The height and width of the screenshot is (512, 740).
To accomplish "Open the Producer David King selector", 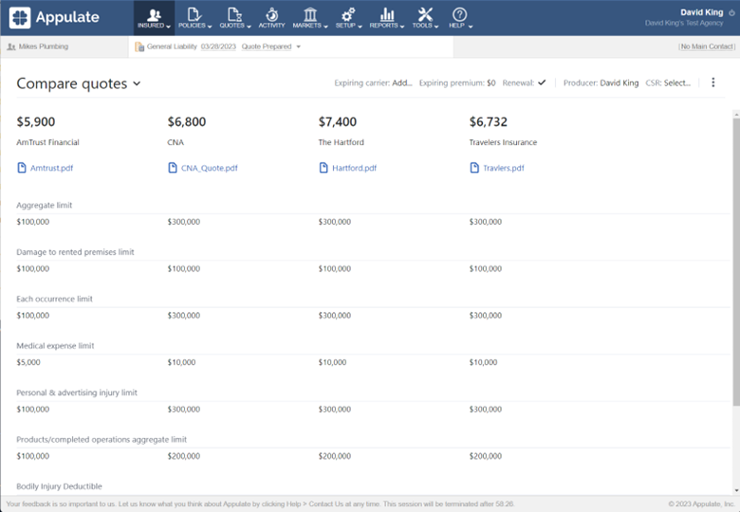I will [x=620, y=83].
